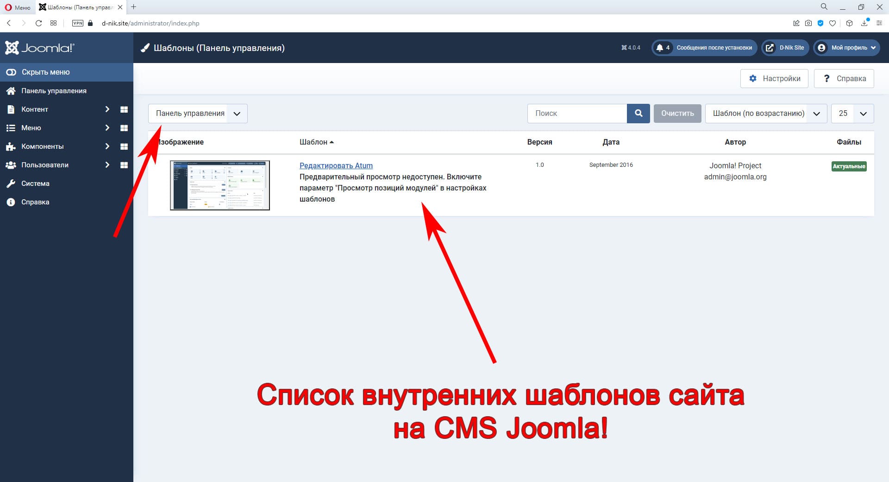Click the browser back arrow

[9, 23]
